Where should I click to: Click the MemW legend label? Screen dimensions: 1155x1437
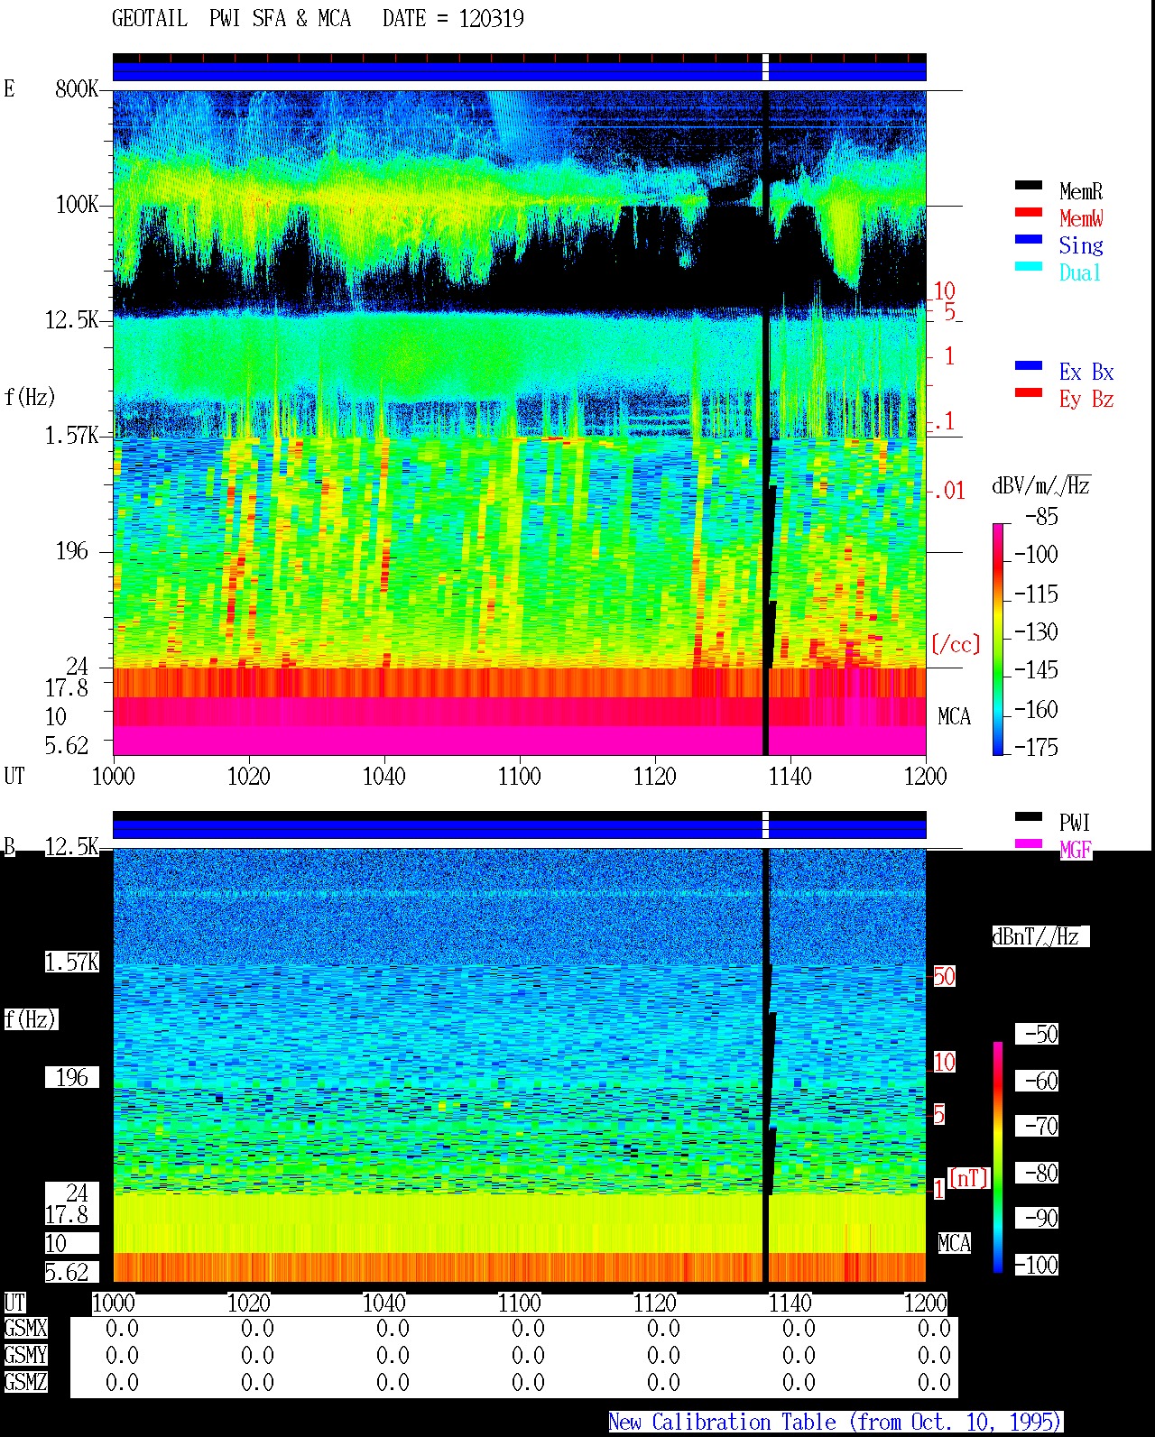1081,218
